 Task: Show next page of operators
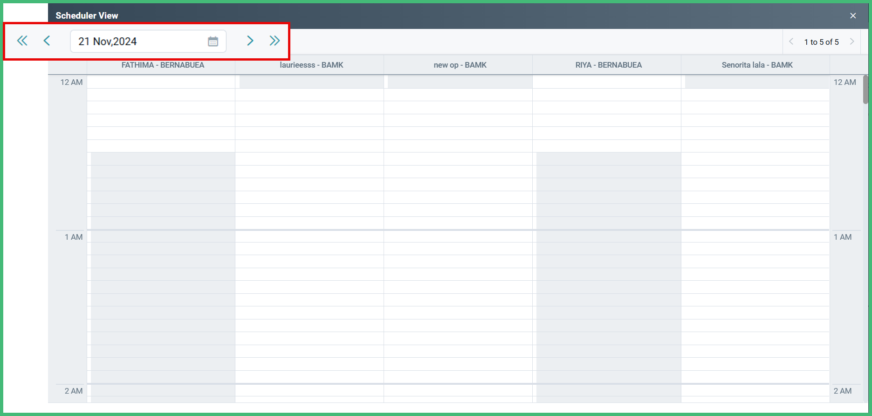click(x=852, y=42)
